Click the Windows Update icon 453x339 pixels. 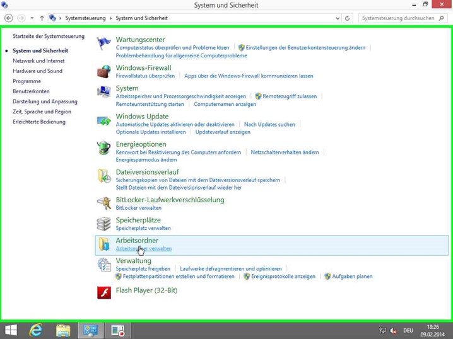click(103, 120)
